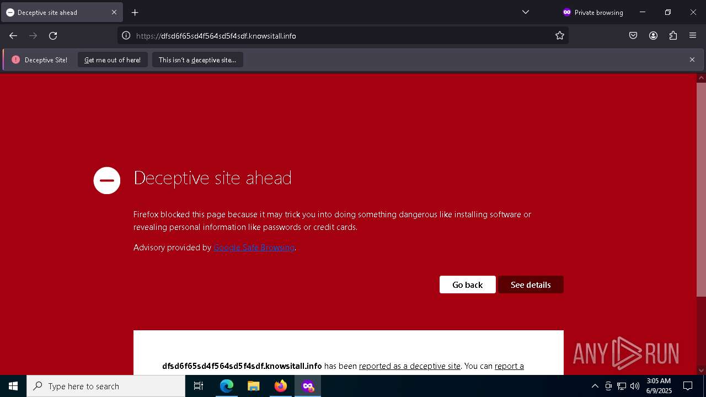Image resolution: width=706 pixels, height=397 pixels.
Task: Dismiss the Deceptive Site notification bar
Action: click(692, 60)
